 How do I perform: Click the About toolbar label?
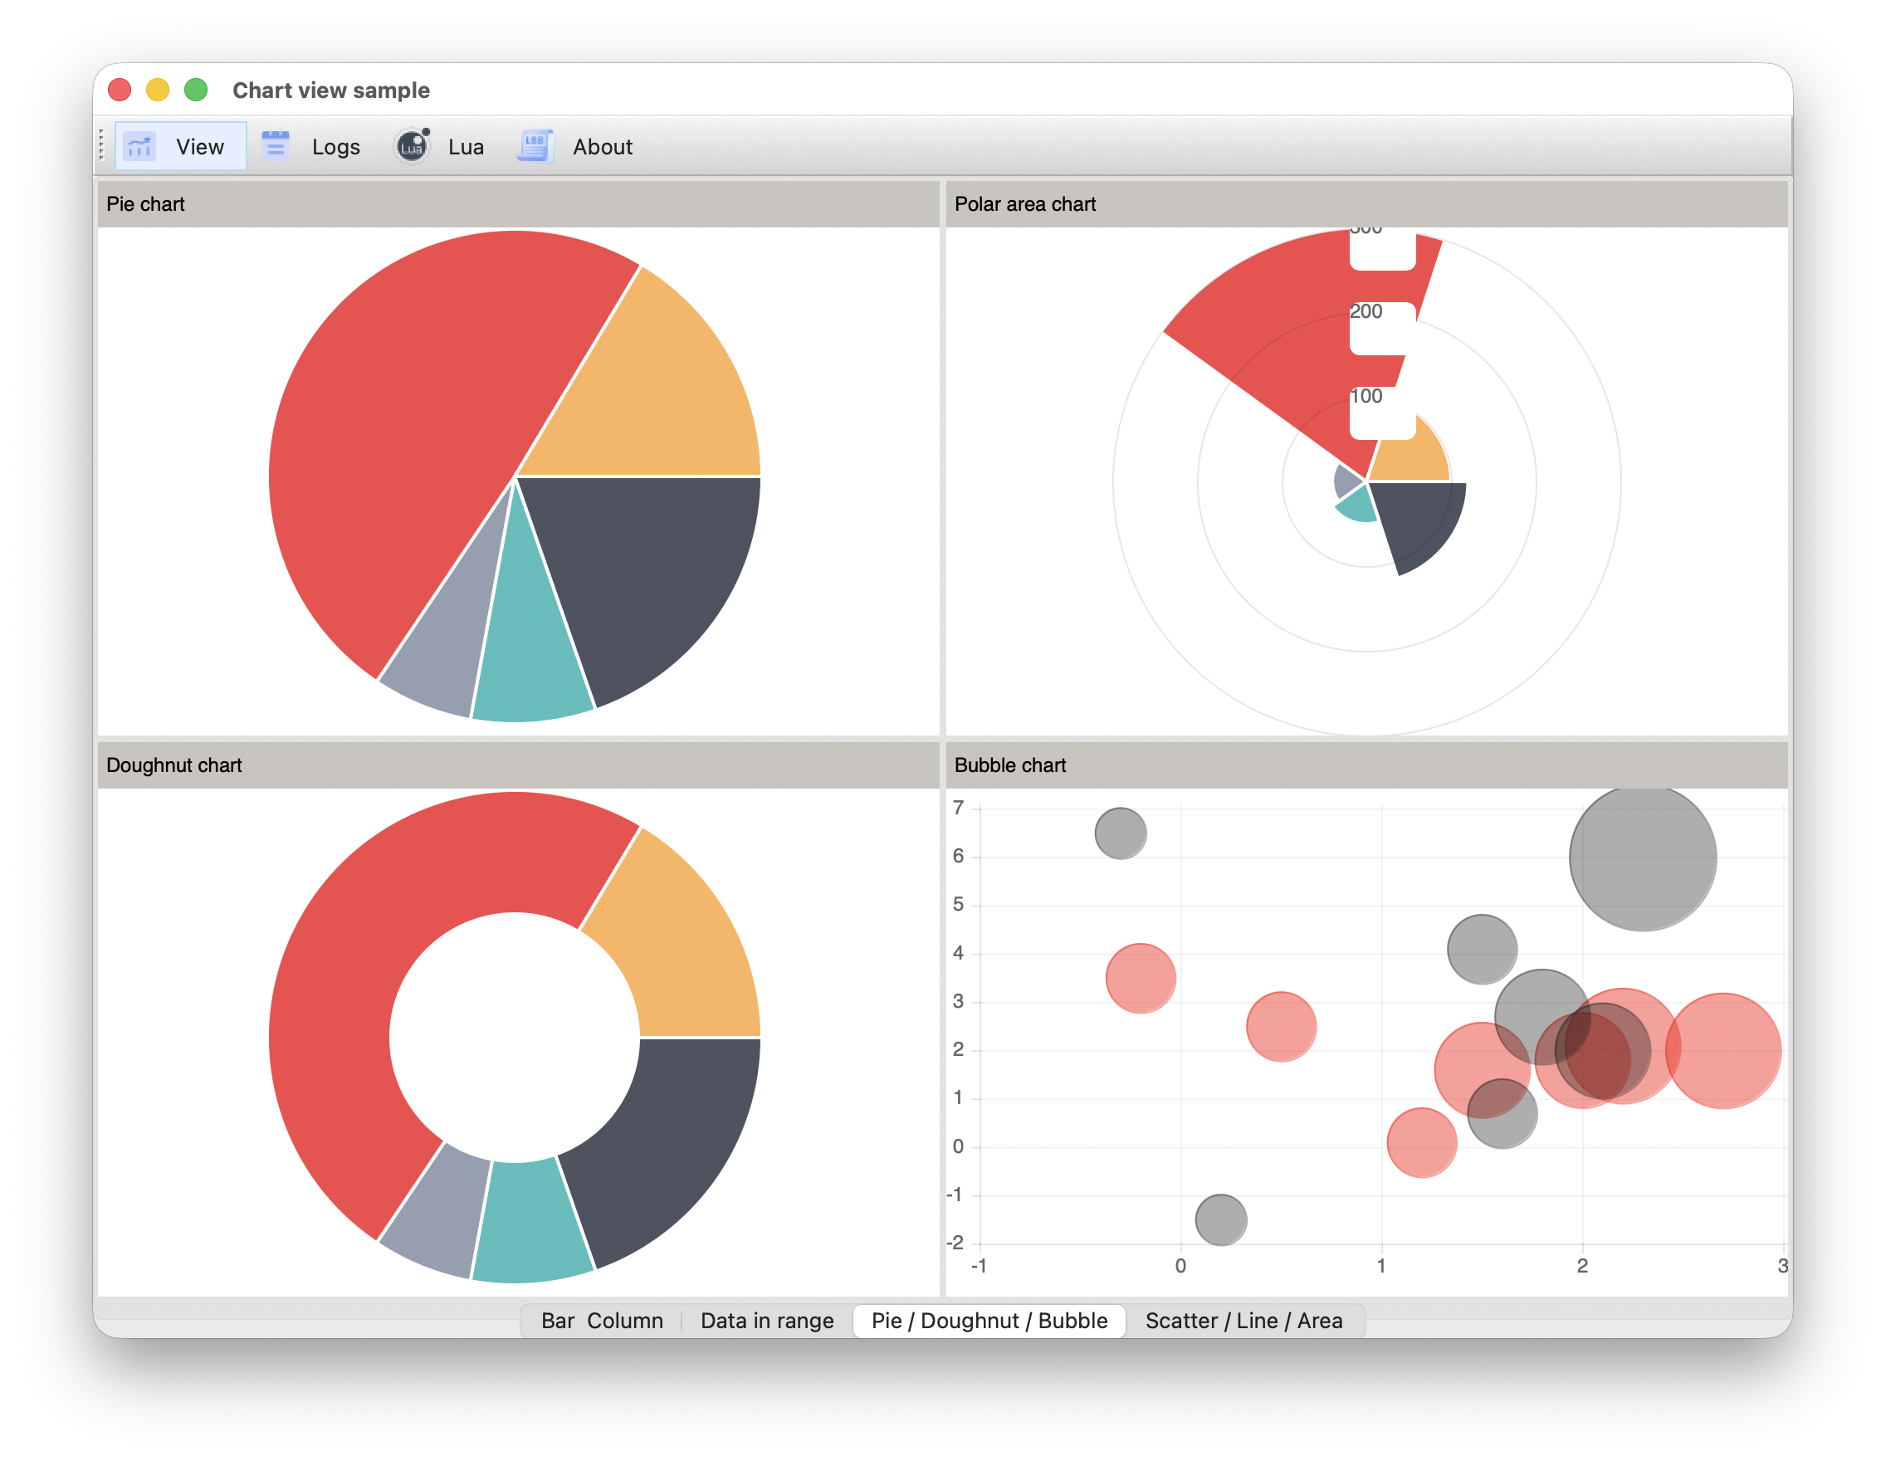[603, 147]
